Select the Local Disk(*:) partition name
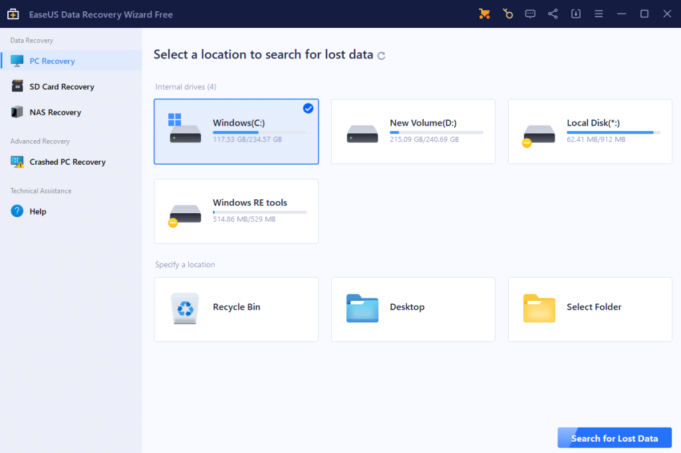The height and width of the screenshot is (453, 681). click(x=593, y=123)
